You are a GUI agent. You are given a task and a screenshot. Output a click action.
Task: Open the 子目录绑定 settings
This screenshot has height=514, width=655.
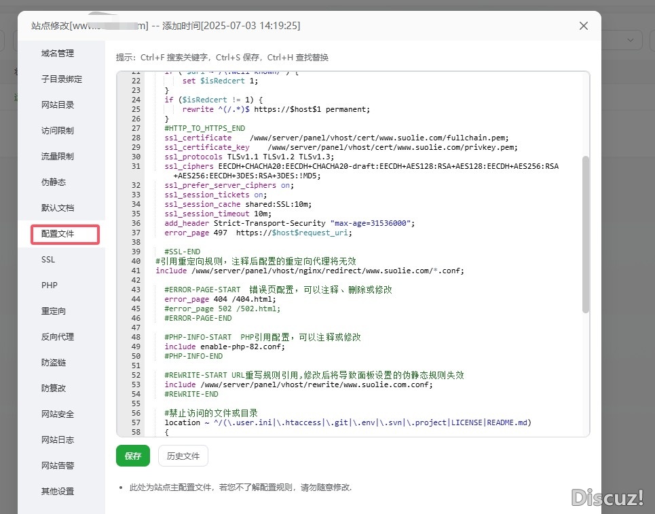[57, 79]
